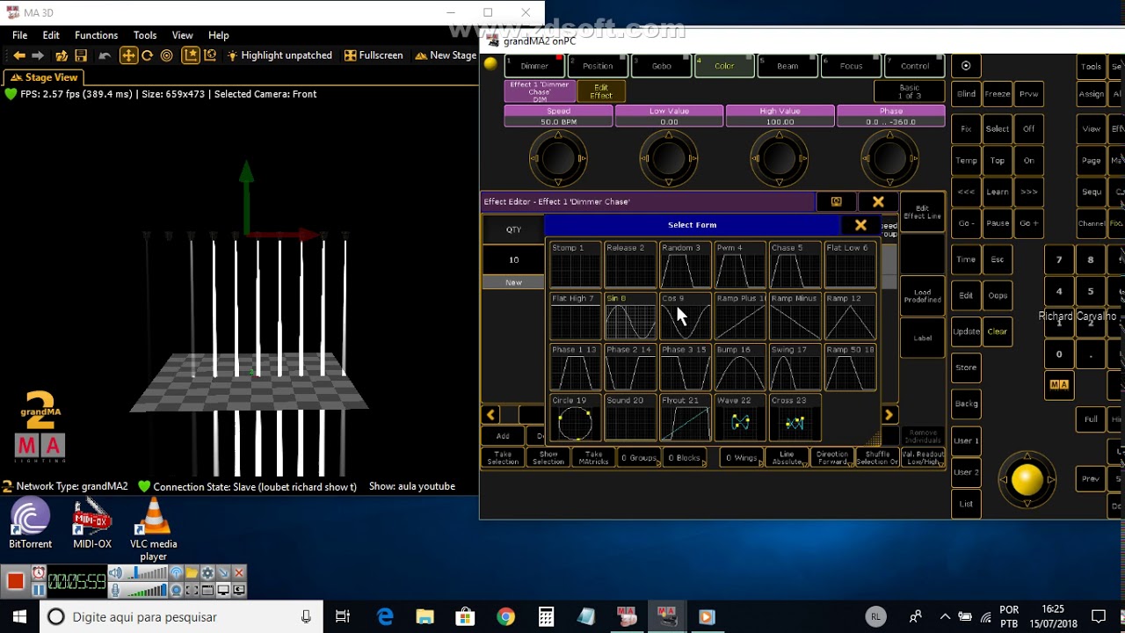Open the Help menu
The image size is (1125, 633).
[218, 35]
